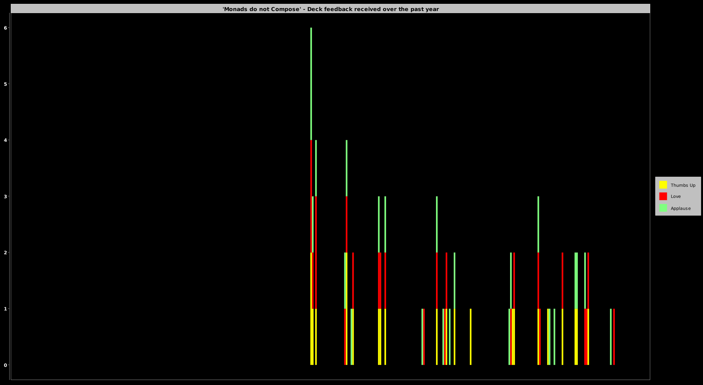Click the tallest bar reaching value 6

(x=311, y=196)
